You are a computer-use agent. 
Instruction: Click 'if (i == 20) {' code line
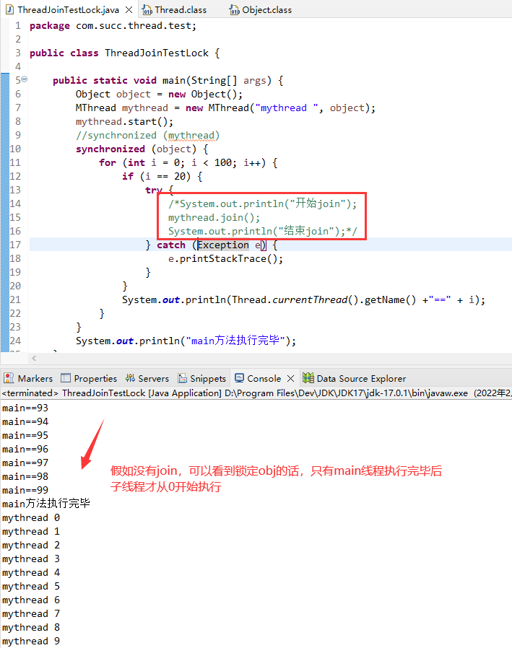[162, 177]
